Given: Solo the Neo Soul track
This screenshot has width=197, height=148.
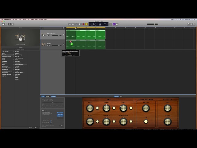Looking at the screenshot, I should [49, 45].
